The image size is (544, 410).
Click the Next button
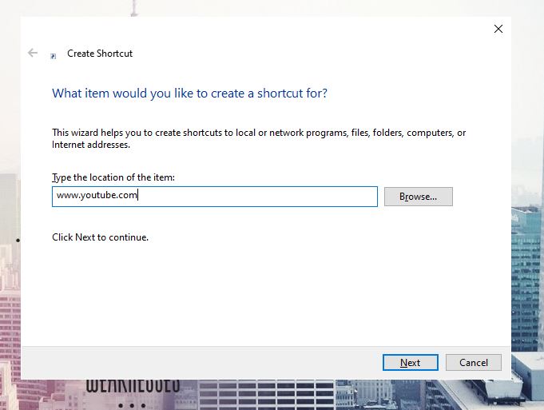tap(410, 362)
